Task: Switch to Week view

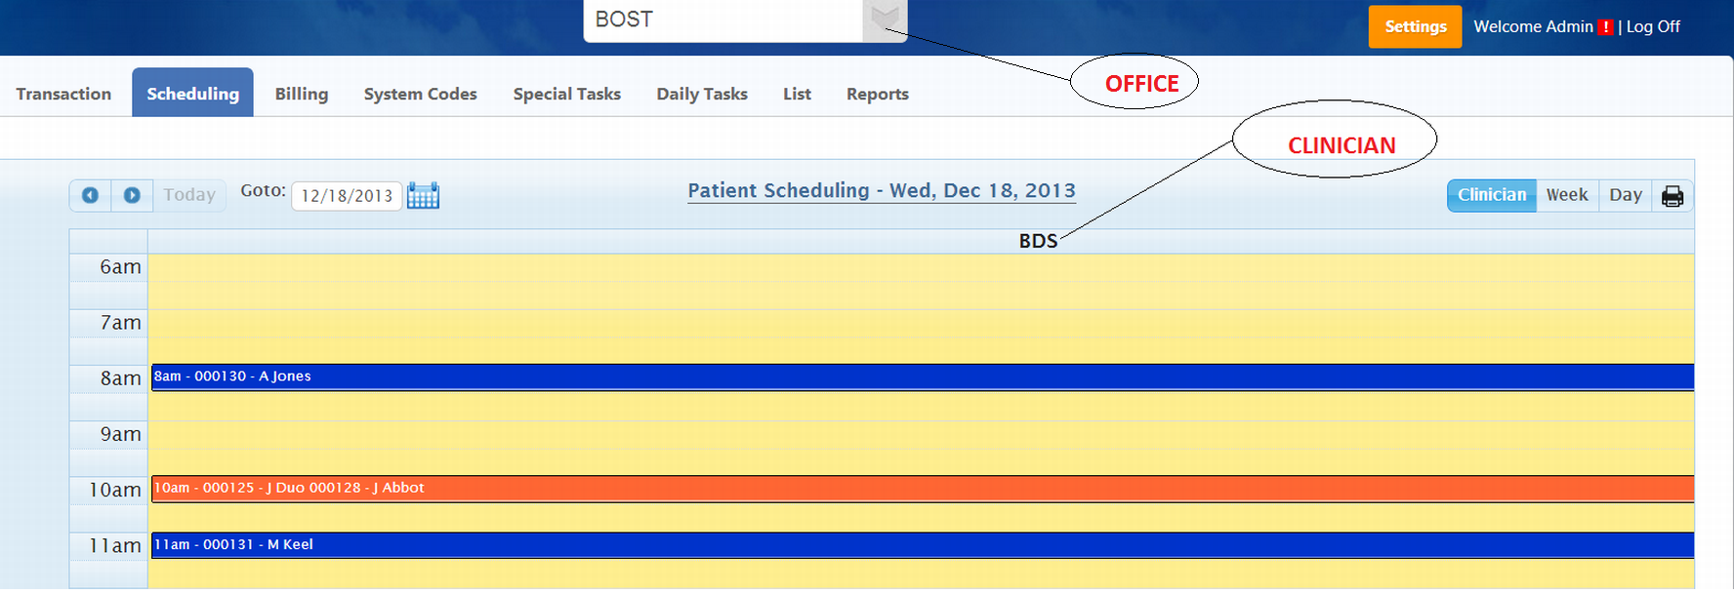Action: point(1567,195)
